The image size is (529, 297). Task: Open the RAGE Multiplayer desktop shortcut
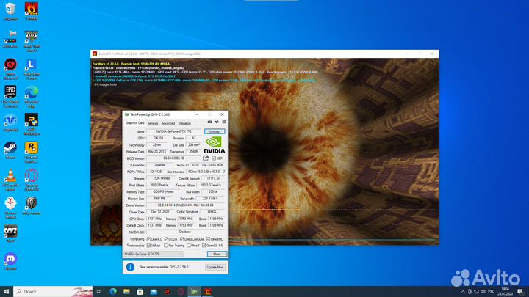[x=31, y=124]
